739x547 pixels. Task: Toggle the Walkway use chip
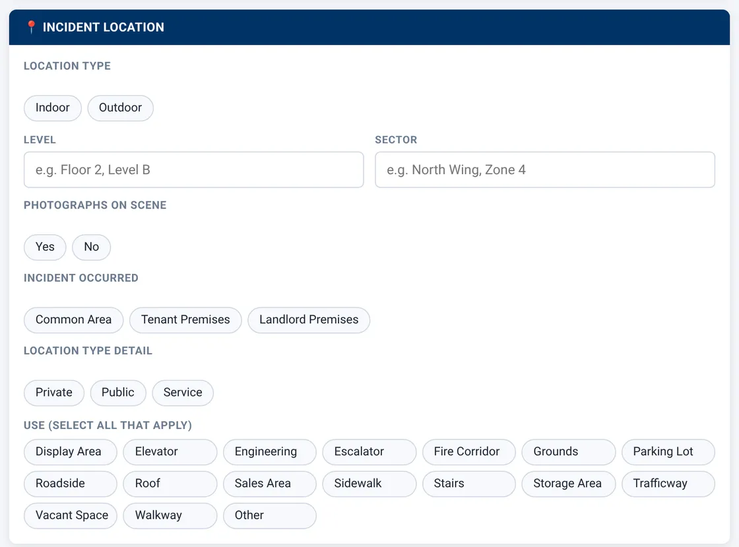pyautogui.click(x=170, y=516)
